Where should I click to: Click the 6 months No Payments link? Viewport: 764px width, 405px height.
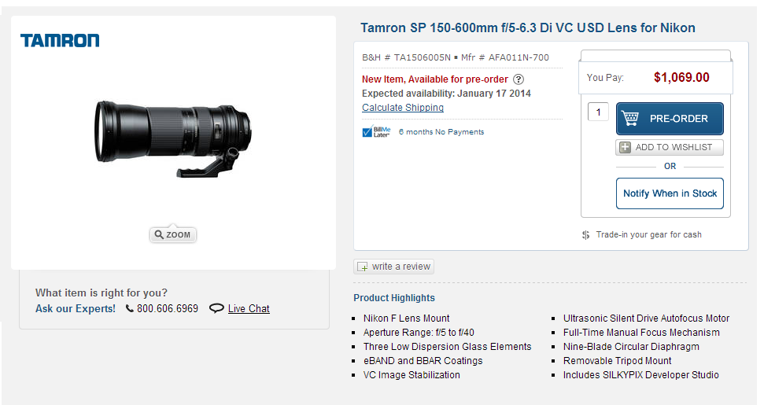click(441, 131)
